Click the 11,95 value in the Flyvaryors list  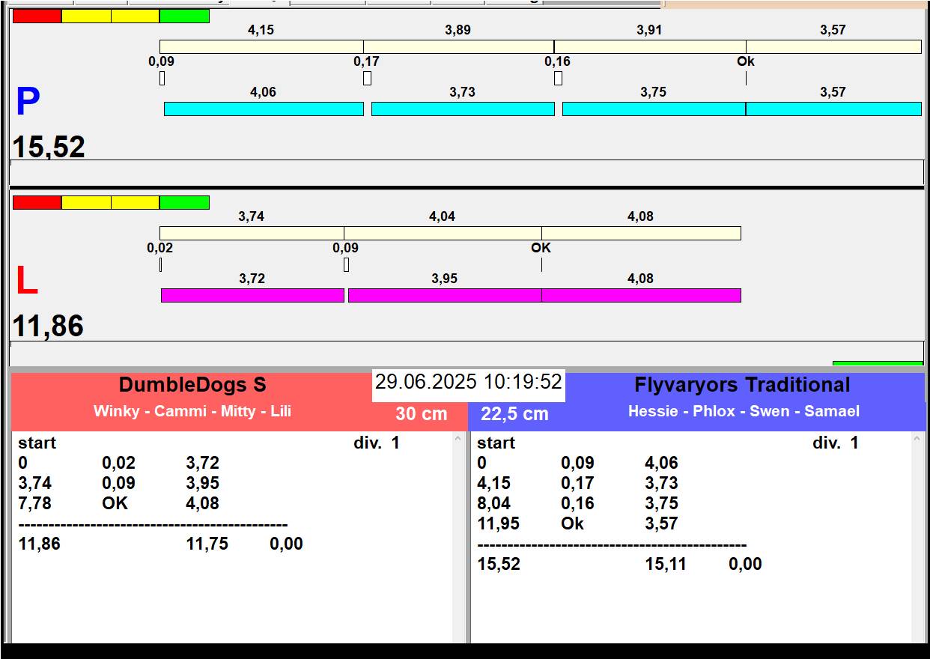coord(499,523)
